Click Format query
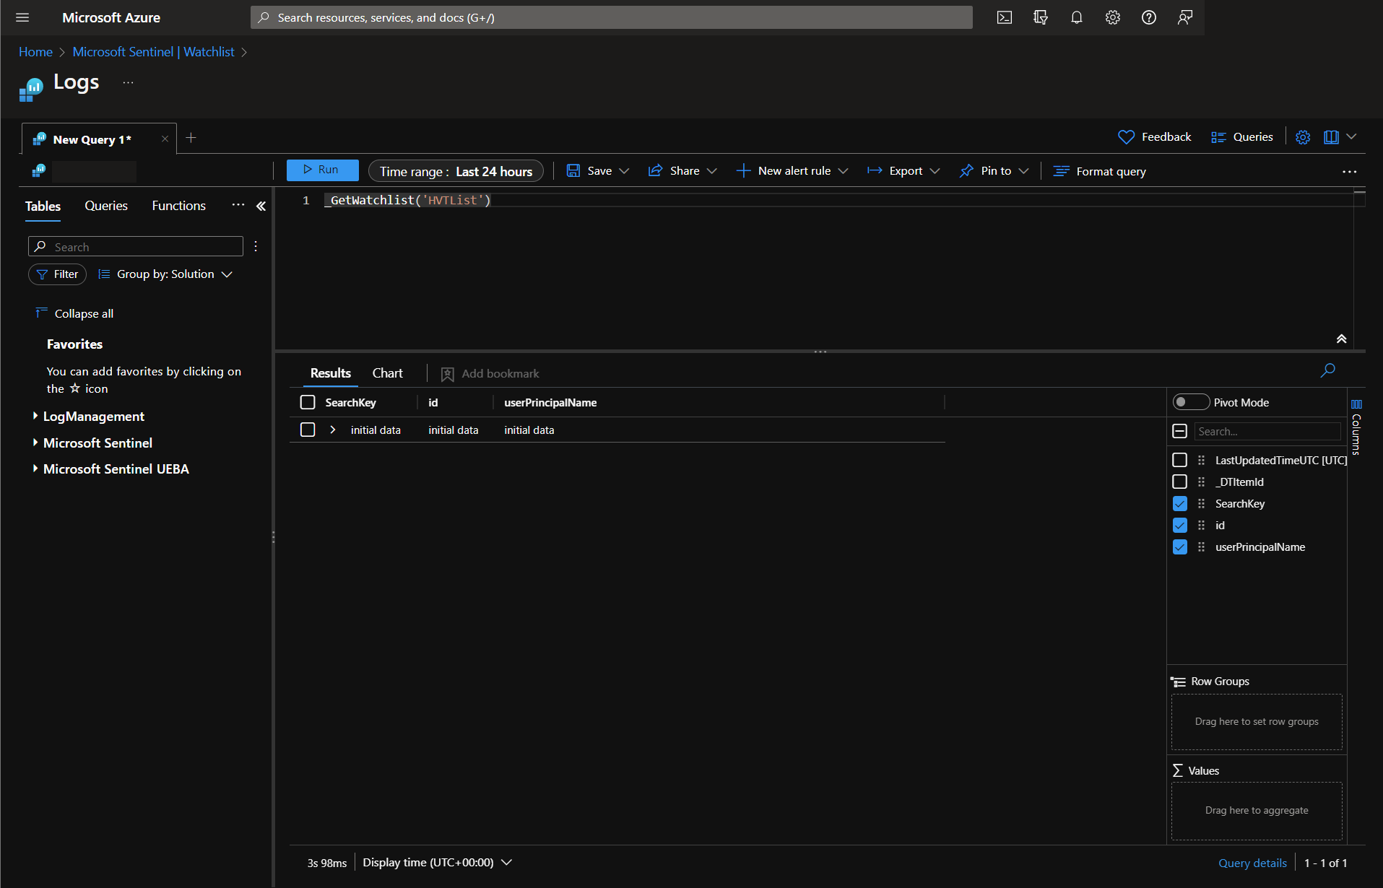1383x888 pixels. pos(1099,171)
